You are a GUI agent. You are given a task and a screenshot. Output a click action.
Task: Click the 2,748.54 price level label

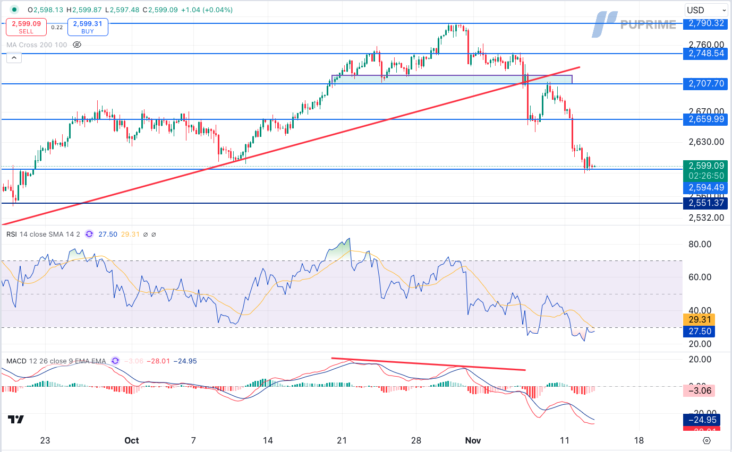(x=706, y=54)
